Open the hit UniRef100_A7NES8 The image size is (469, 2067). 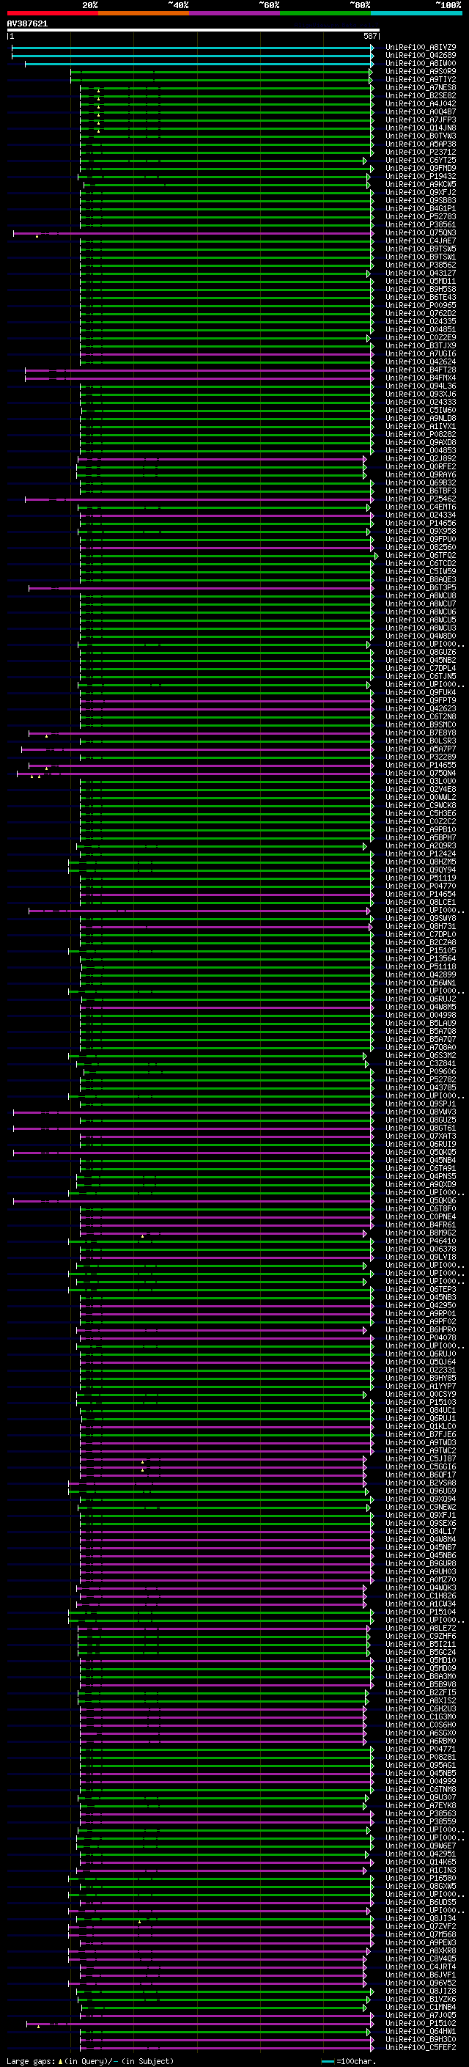[421, 87]
